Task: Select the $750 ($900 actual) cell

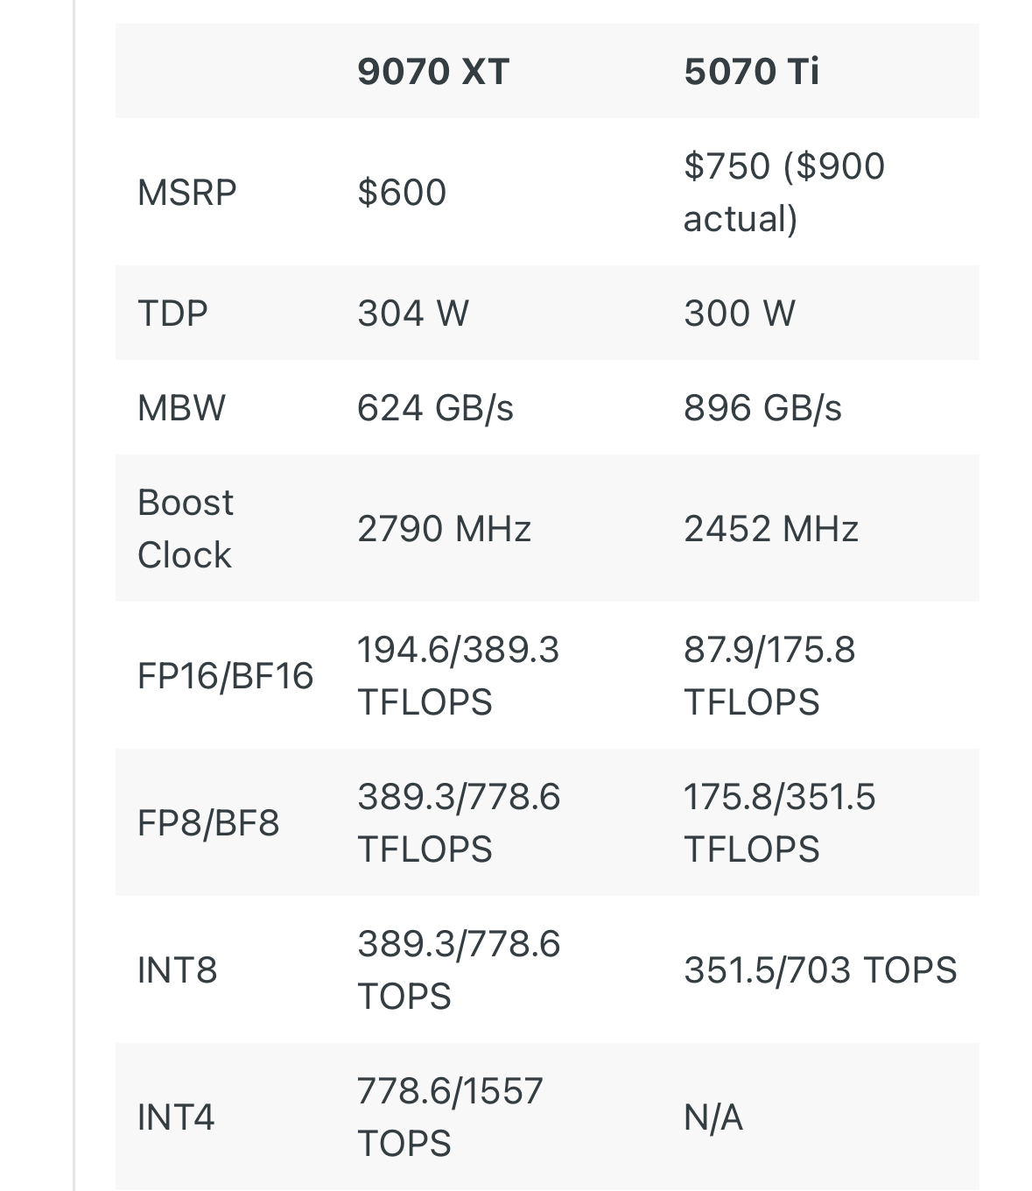Action: point(783,193)
